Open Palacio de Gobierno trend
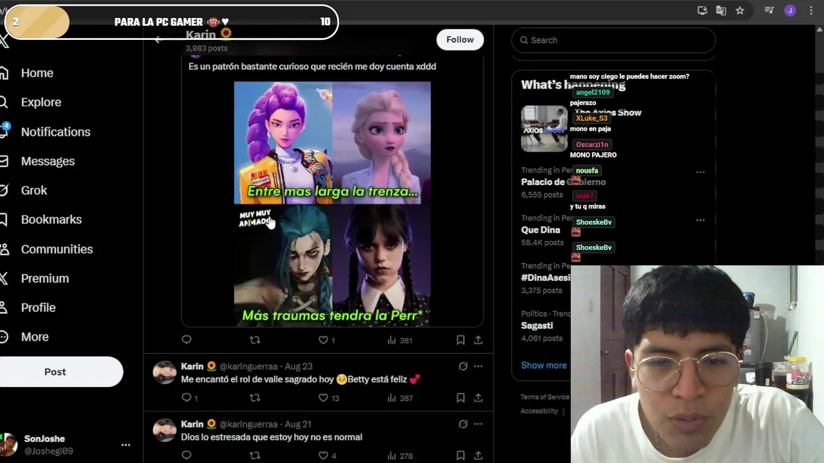The width and height of the screenshot is (824, 463). [563, 182]
